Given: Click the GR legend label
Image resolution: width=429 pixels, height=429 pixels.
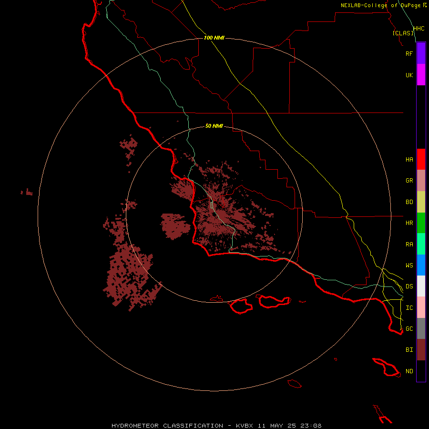Looking at the screenshot, I should [409, 181].
